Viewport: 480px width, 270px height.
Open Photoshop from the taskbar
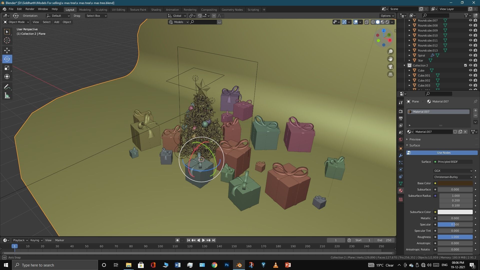pos(226,265)
